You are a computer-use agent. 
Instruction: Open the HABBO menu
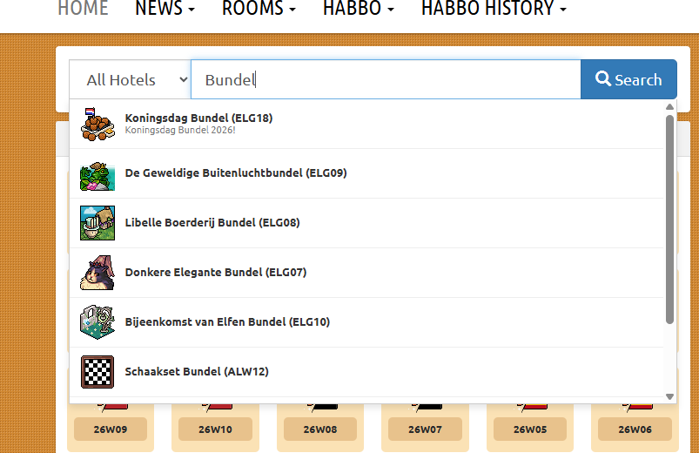[x=359, y=9]
